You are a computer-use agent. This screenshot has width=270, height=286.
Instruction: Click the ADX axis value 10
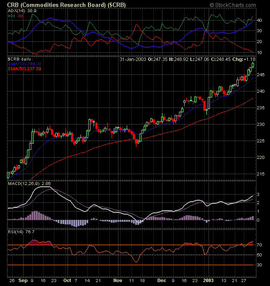[x=259, y=53]
